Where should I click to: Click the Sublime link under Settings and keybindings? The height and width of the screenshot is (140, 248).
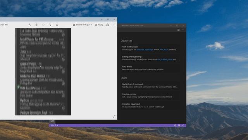164,59
